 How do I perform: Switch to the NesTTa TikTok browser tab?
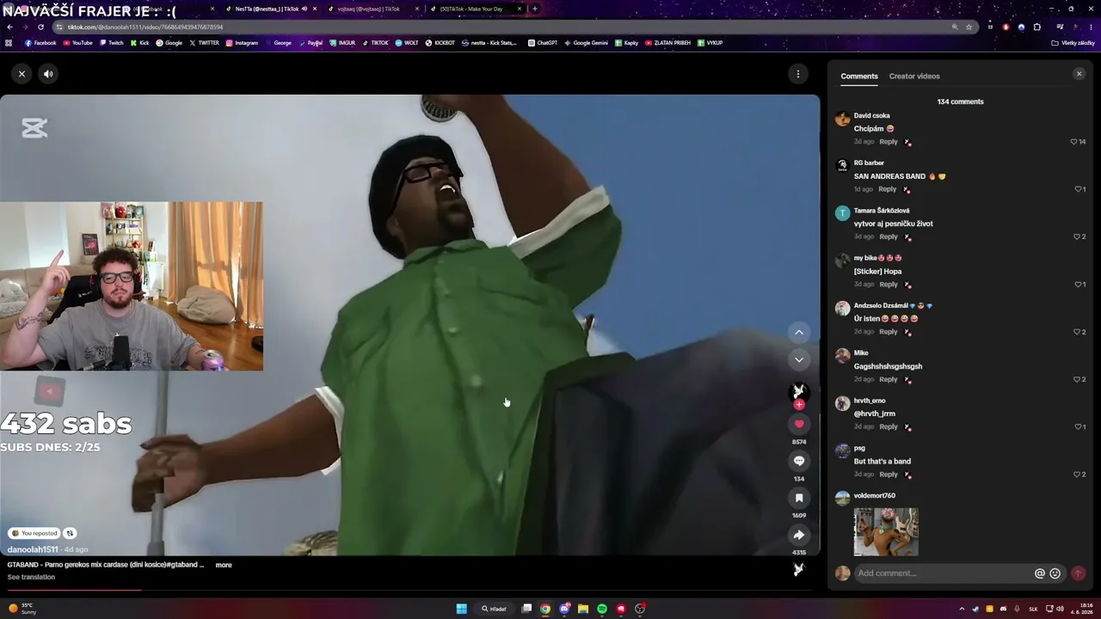267,9
